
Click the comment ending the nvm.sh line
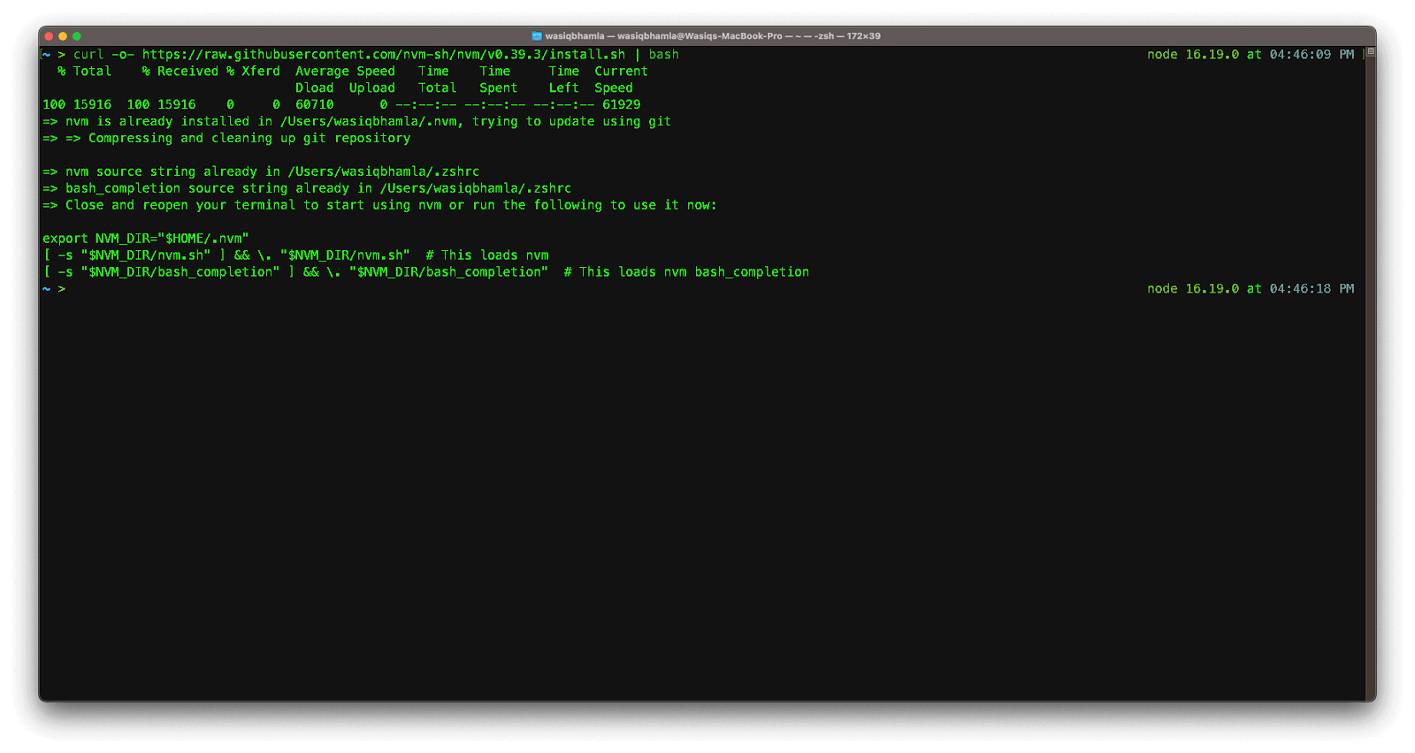pyautogui.click(x=487, y=255)
